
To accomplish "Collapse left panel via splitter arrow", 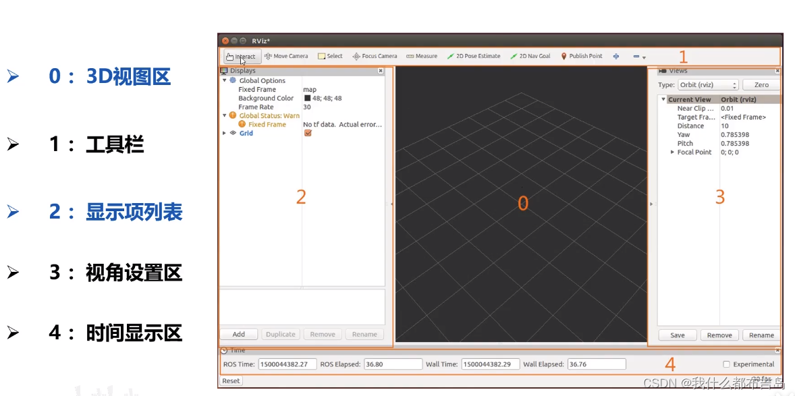I will 391,204.
